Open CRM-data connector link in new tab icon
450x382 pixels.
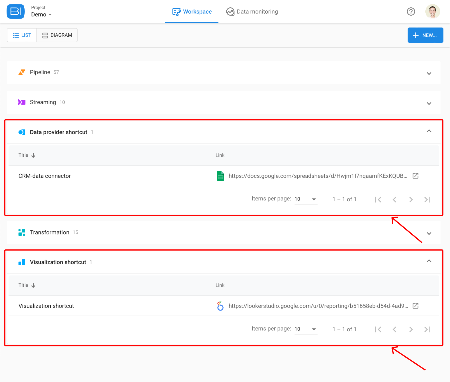point(416,176)
